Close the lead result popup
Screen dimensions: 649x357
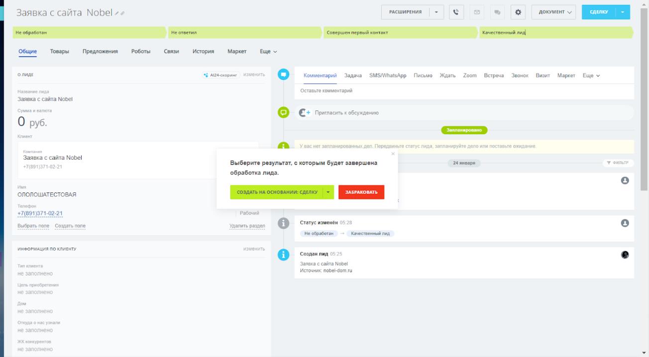(392, 154)
